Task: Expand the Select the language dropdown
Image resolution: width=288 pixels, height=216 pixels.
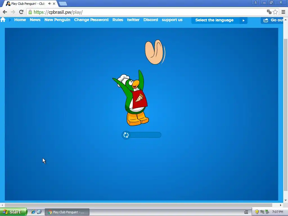Action: 219,20
